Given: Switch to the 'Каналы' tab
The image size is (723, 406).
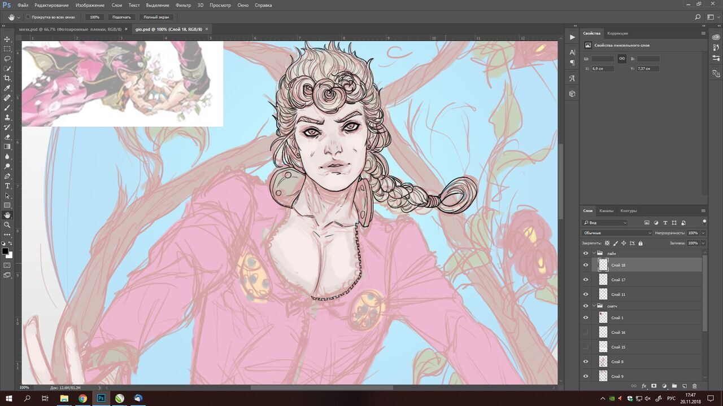Looking at the screenshot, I should pyautogui.click(x=606, y=211).
